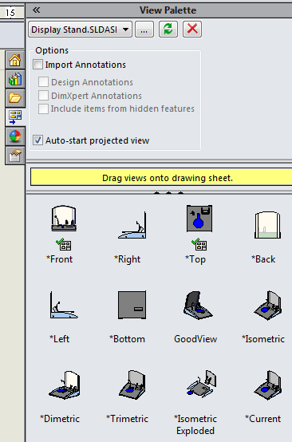Screen dimensions: 292x442
Task: Open the Appearances color ball tab
Action: tap(15, 136)
